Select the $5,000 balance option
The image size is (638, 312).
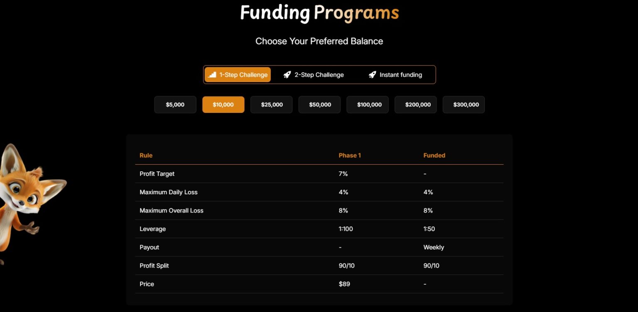[175, 105]
